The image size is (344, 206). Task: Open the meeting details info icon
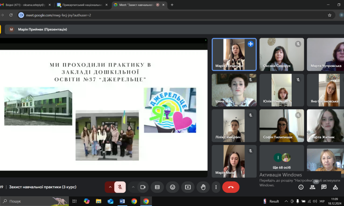click(x=301, y=187)
